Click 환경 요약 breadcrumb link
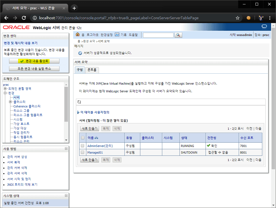Image resolution: width=276 pixels, height=208 pixels. coord(89,41)
